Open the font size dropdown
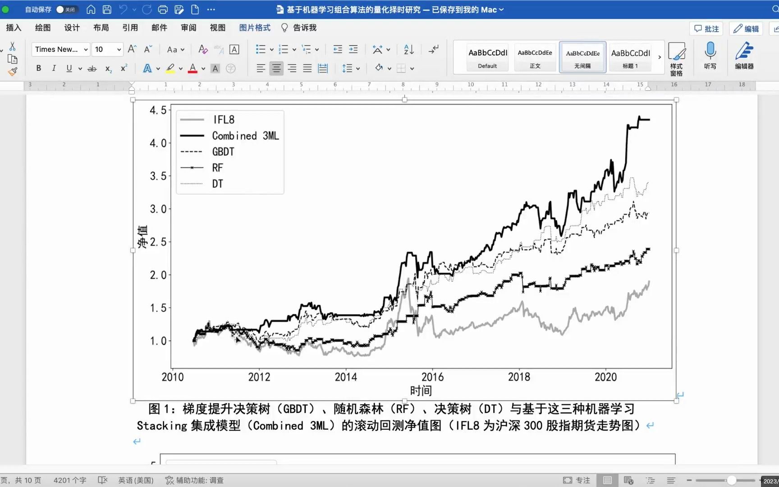This screenshot has height=487, width=779. click(x=119, y=50)
